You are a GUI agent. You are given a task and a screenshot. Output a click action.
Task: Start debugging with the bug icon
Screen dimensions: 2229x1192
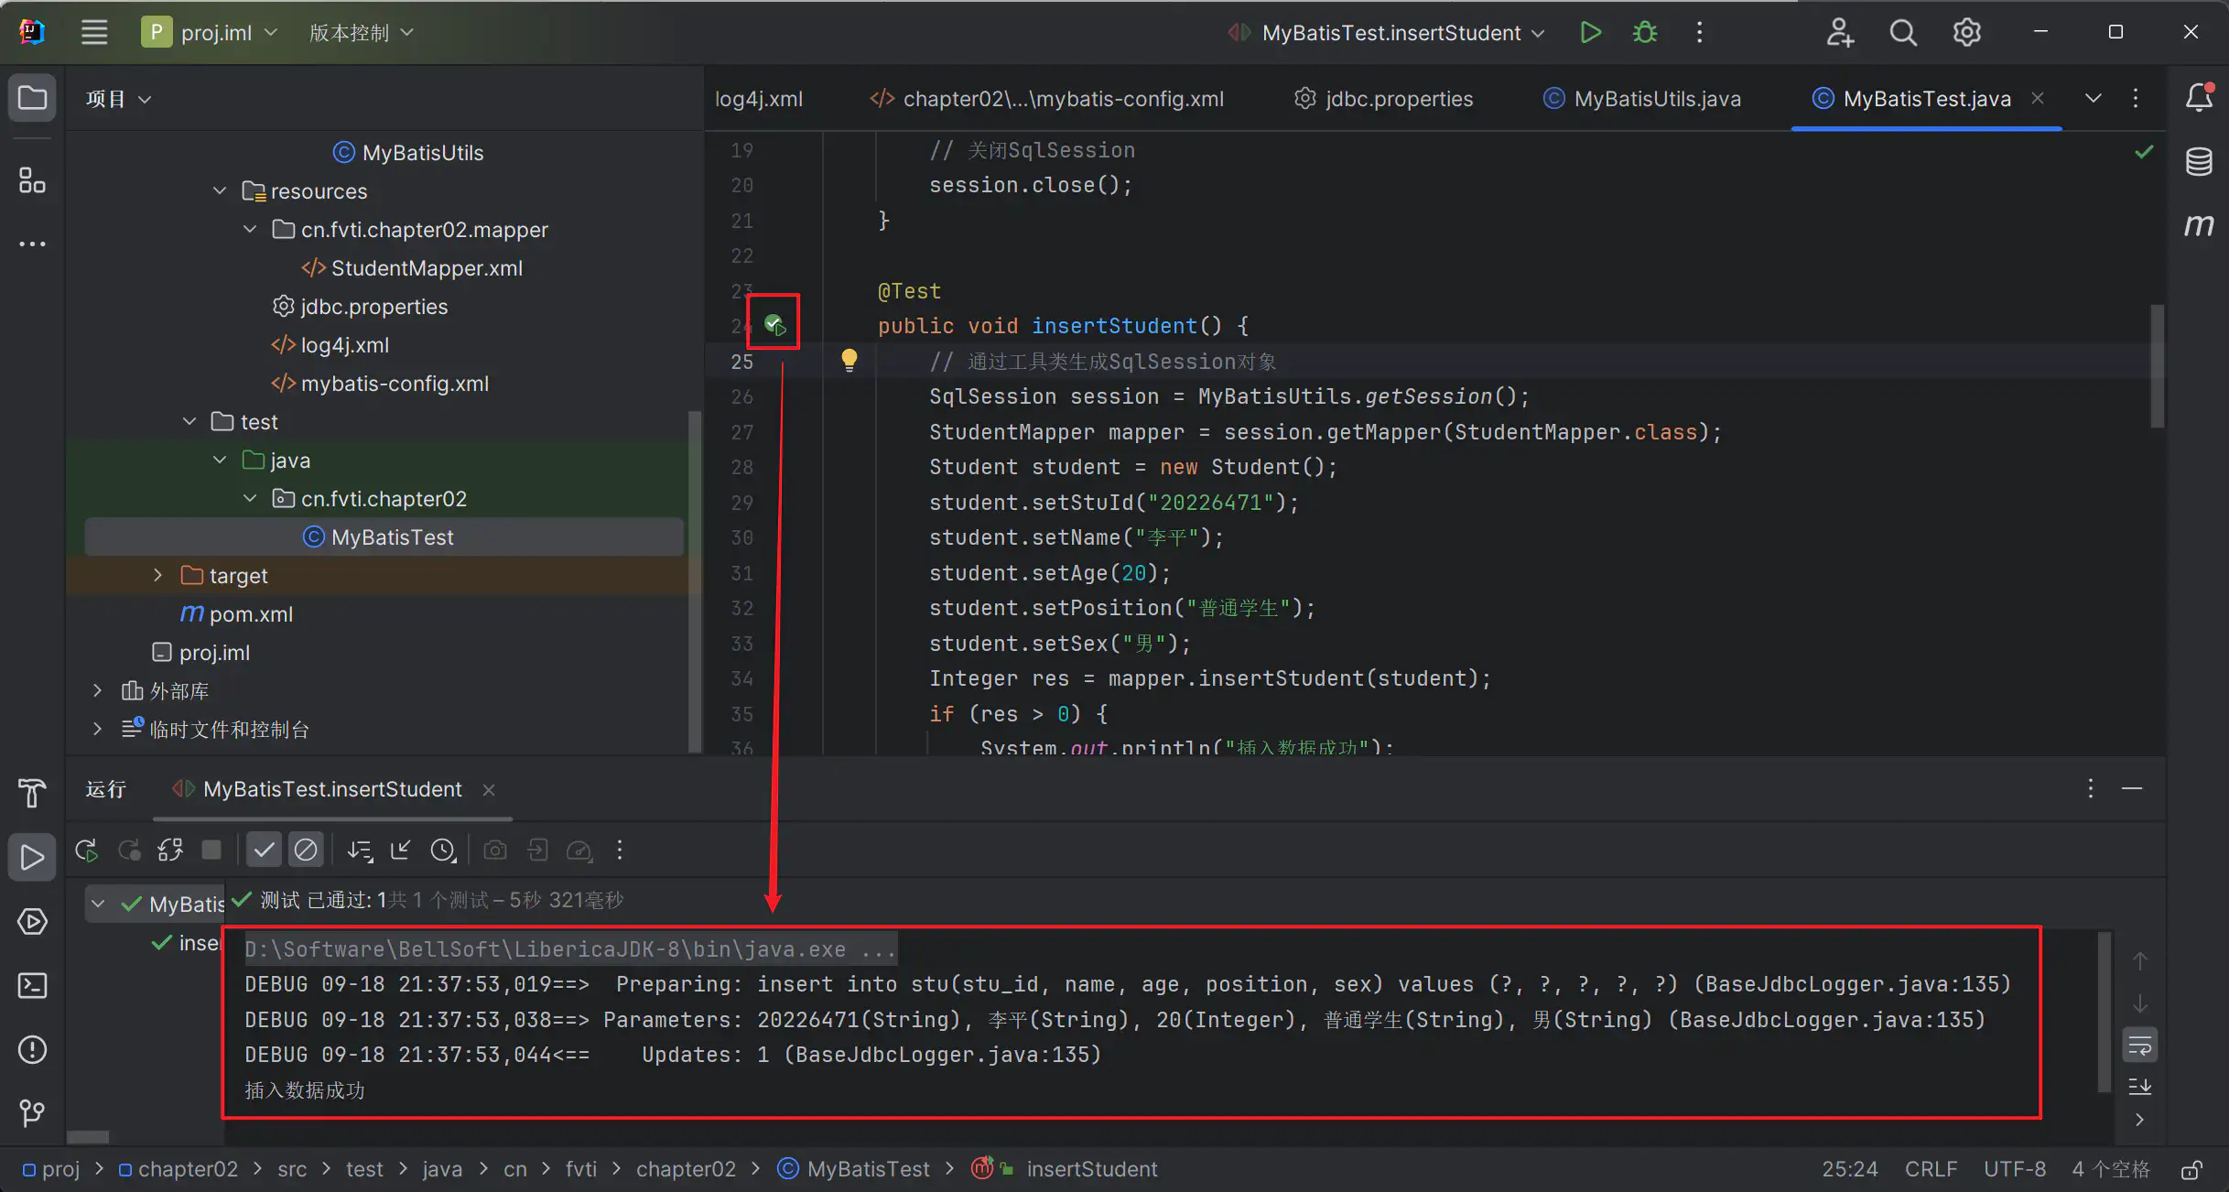(x=1645, y=33)
